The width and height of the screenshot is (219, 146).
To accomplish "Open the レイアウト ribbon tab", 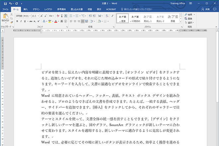I will (x=48, y=10).
